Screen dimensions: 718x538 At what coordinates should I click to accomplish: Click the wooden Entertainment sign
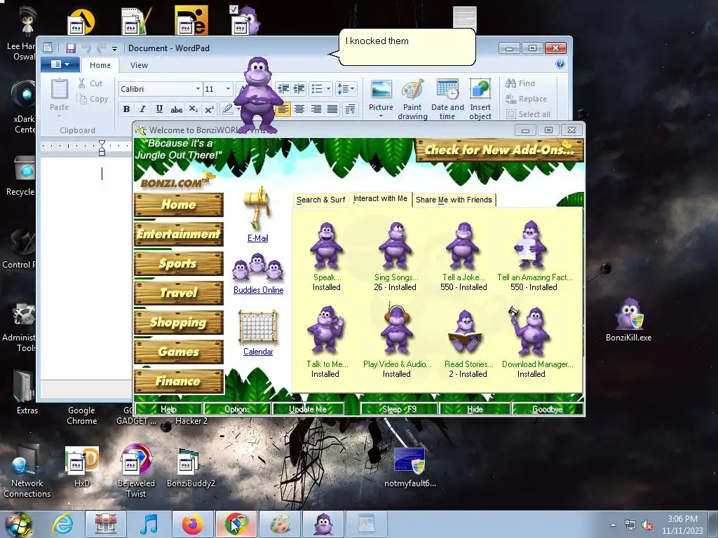point(179,234)
